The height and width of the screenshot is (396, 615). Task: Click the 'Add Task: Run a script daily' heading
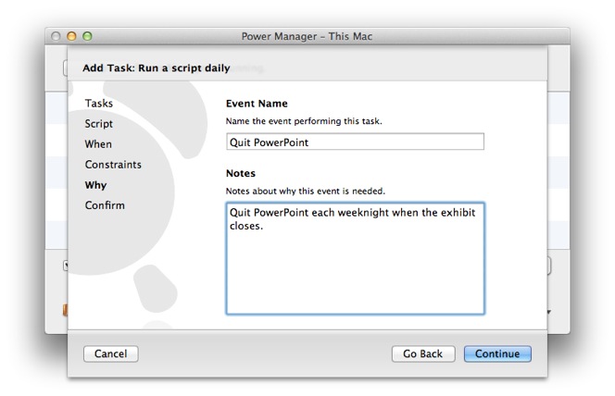tap(157, 68)
